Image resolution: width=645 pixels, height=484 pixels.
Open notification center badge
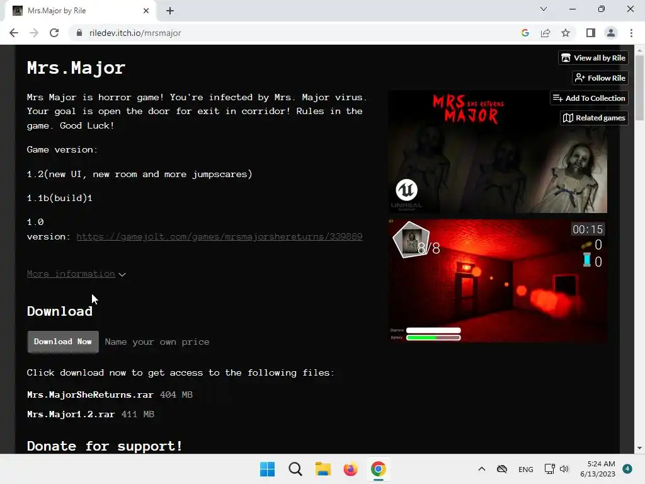pos(627,468)
